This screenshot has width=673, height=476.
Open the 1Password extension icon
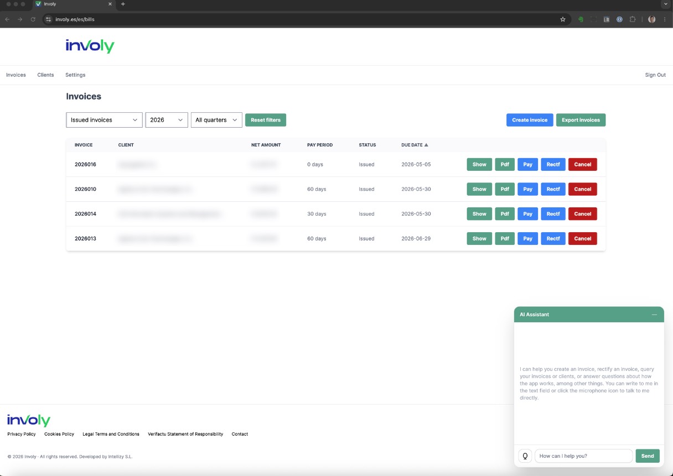point(619,19)
